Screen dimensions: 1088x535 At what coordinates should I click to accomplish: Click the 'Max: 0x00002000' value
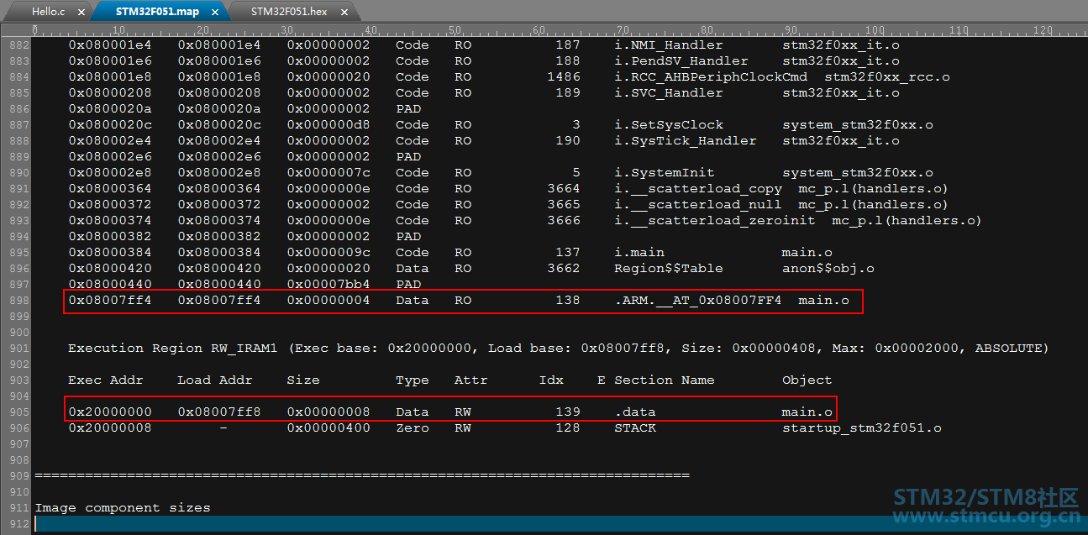click(896, 349)
